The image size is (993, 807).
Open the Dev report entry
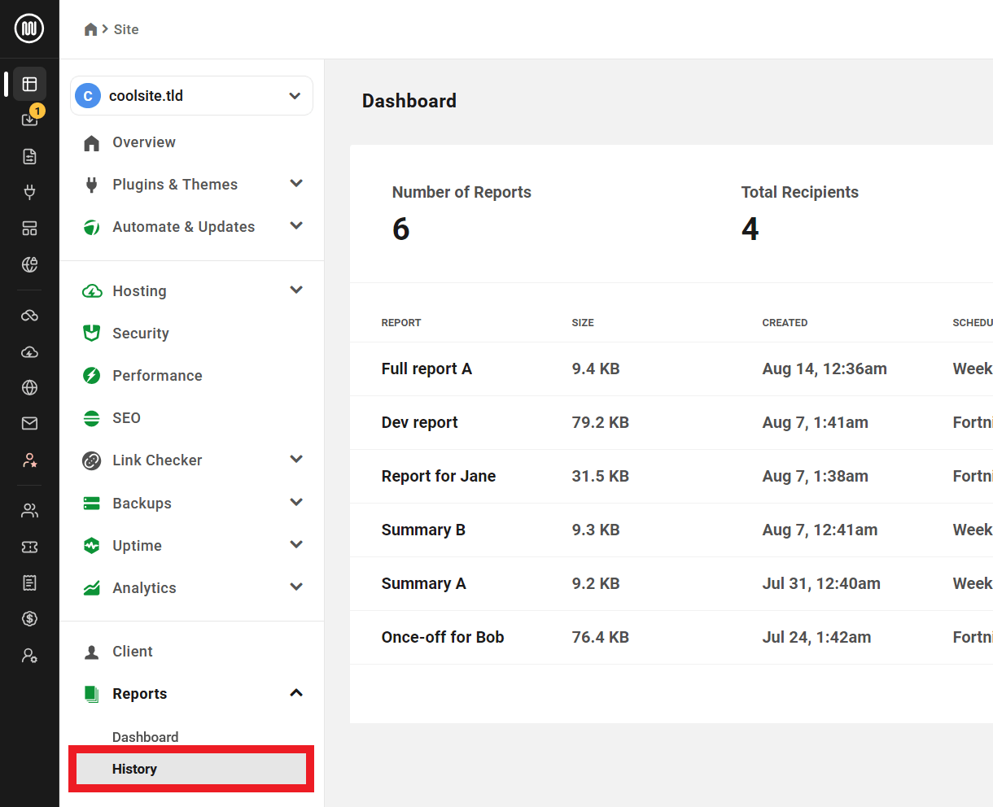point(419,422)
